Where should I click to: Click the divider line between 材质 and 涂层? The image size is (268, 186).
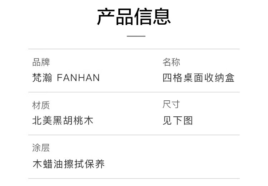point(134,135)
